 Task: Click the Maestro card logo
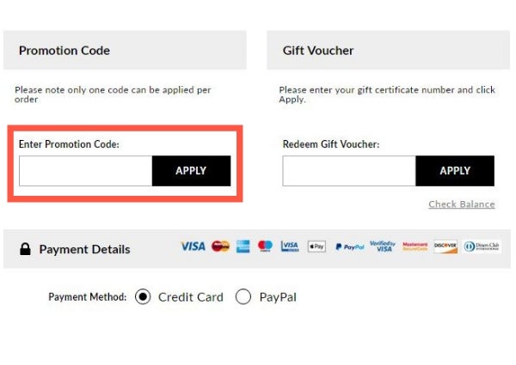click(x=265, y=246)
